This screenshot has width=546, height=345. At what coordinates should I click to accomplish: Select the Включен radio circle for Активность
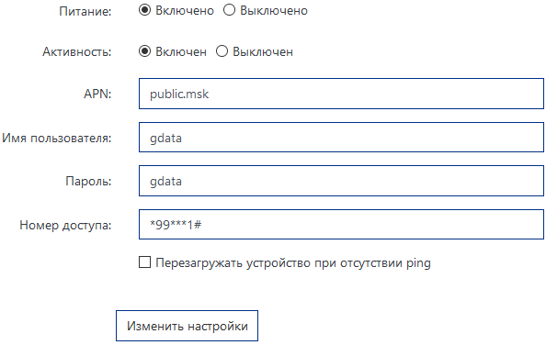[144, 51]
